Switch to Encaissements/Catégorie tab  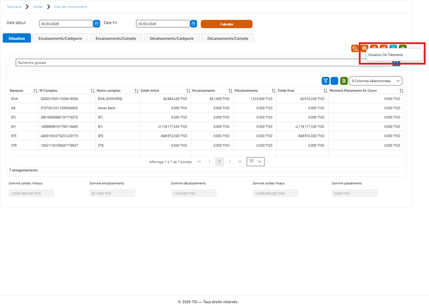[60, 39]
